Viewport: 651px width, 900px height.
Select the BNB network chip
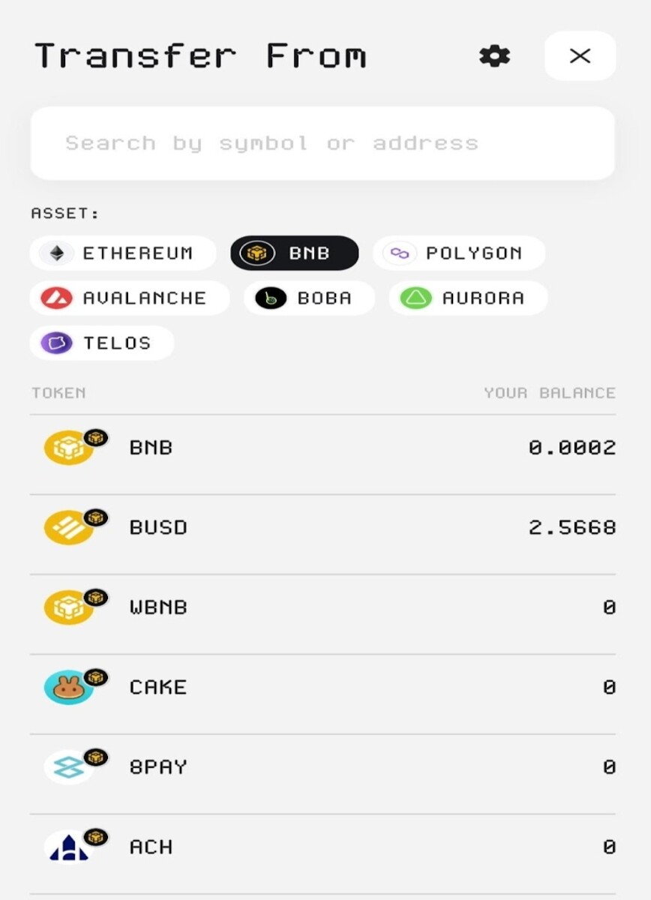pos(294,253)
